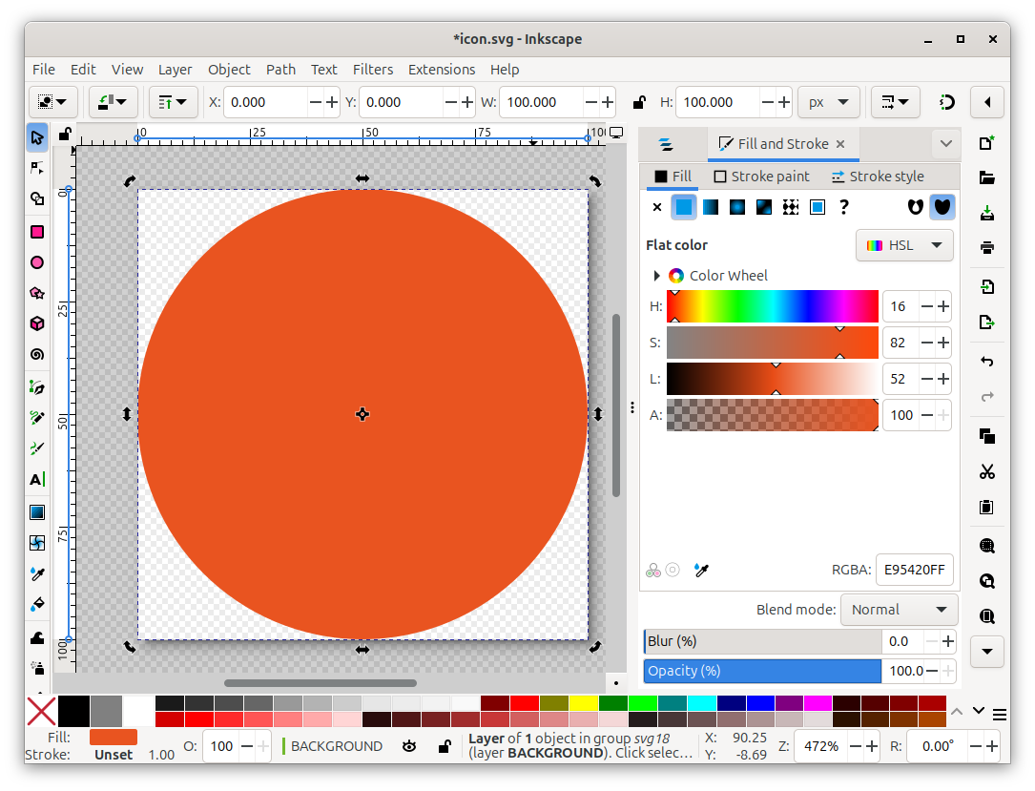This screenshot has width=1035, height=791.
Task: Click the RGBA hex input field
Action: tap(914, 570)
